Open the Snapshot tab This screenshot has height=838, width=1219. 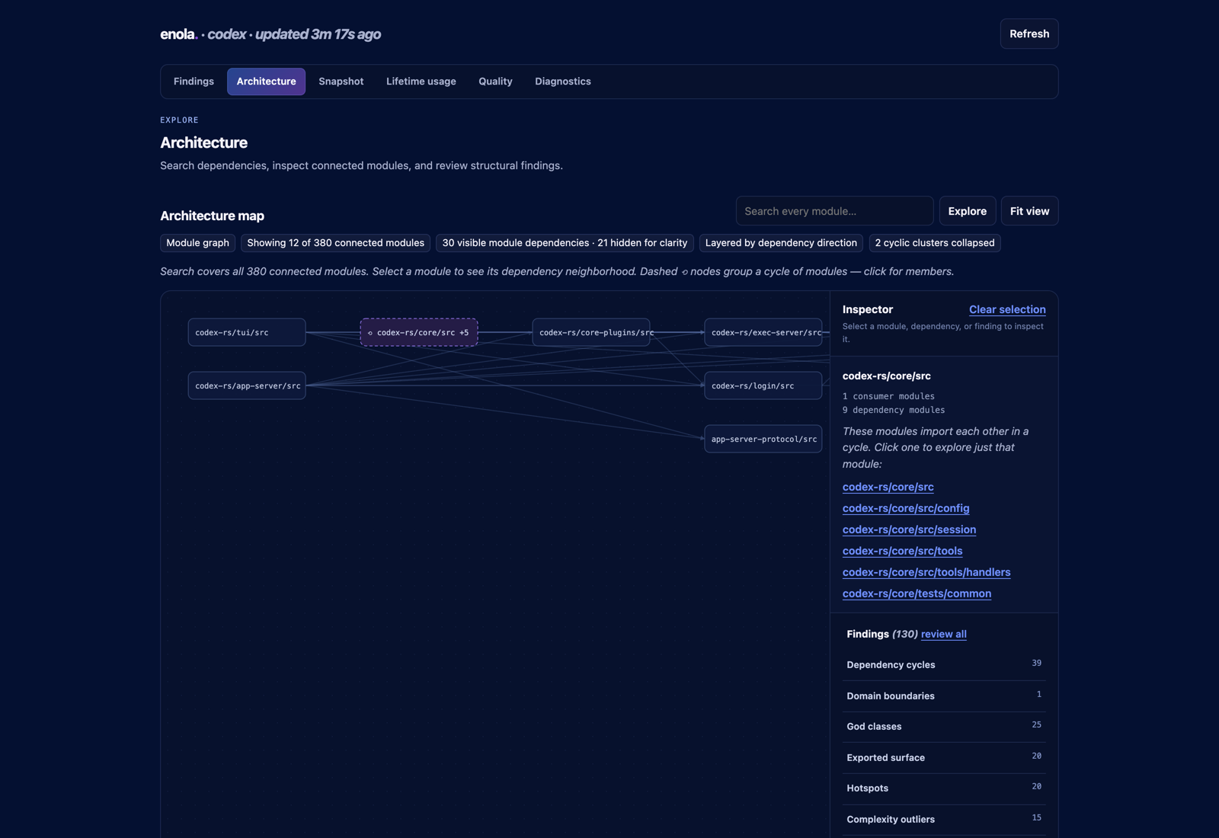pyautogui.click(x=341, y=82)
